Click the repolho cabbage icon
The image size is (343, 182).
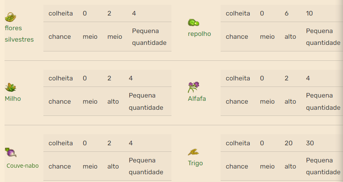(194, 23)
